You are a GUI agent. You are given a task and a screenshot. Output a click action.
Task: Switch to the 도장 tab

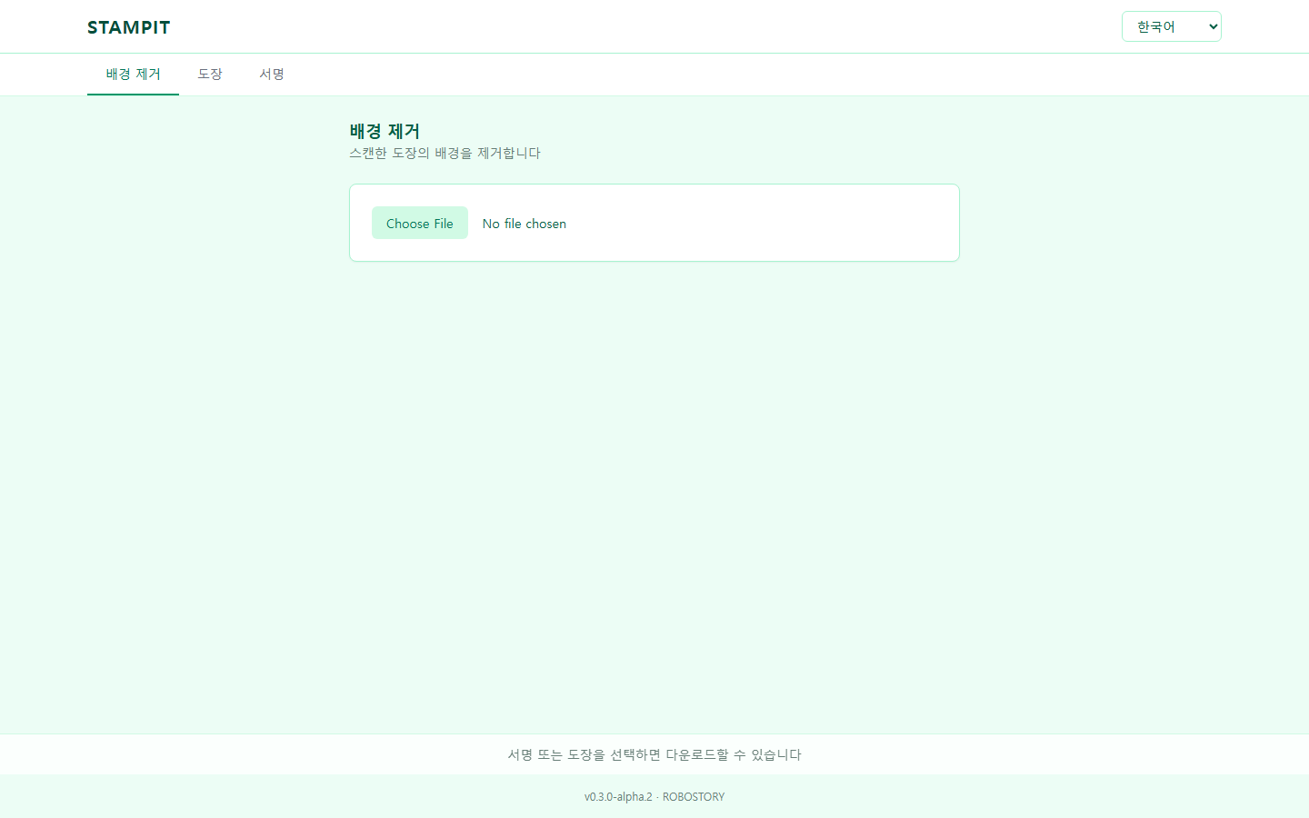pyautogui.click(x=210, y=75)
